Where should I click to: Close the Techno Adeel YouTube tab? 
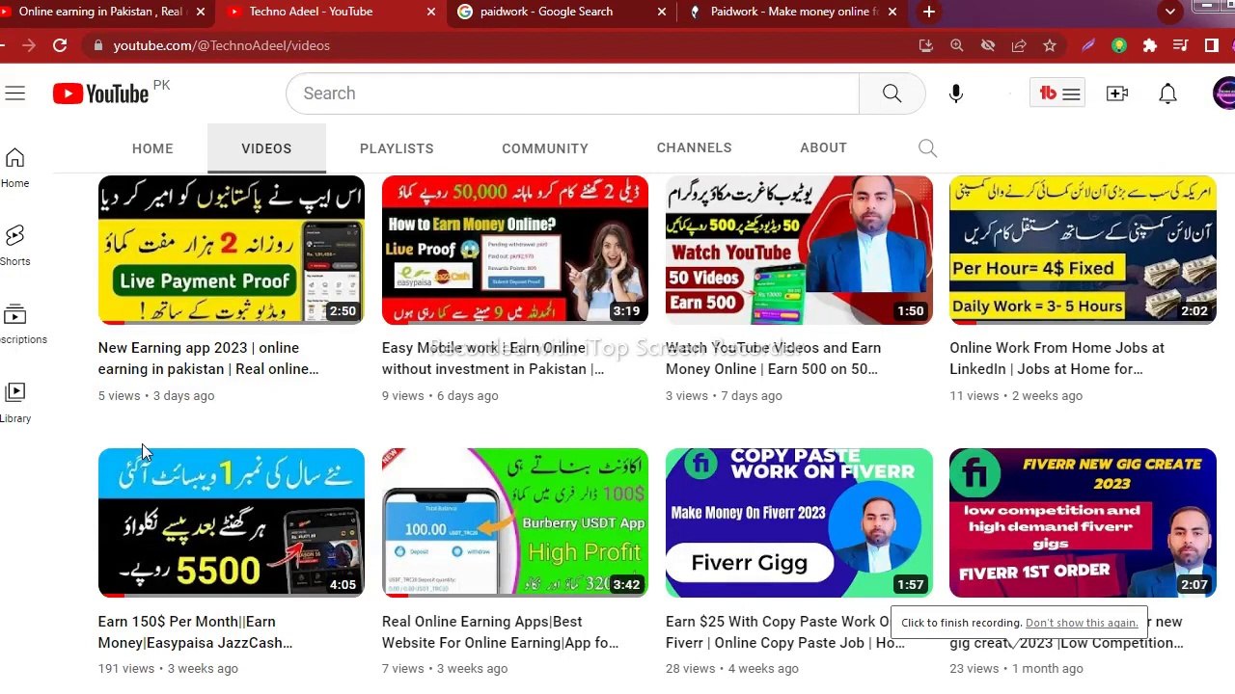pos(431,12)
